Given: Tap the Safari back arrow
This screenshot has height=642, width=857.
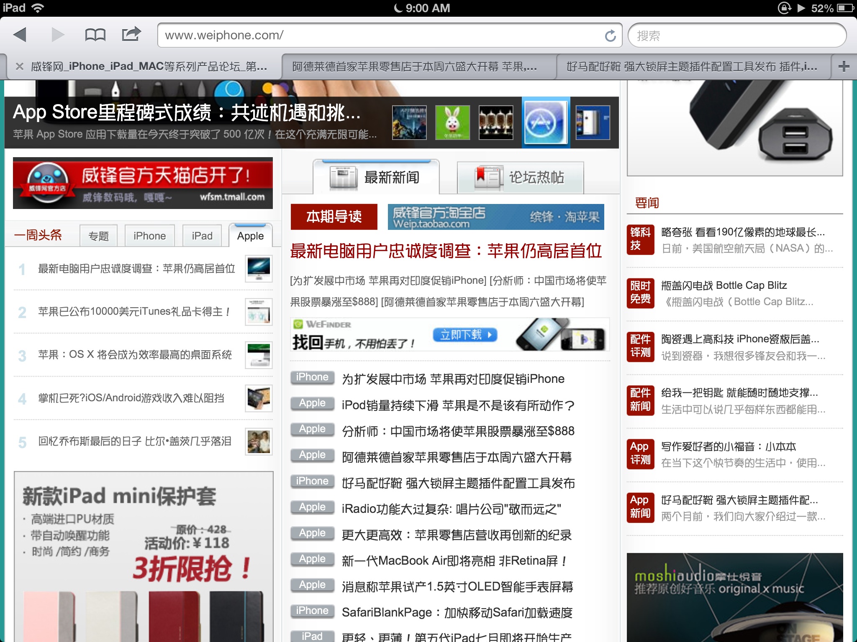Looking at the screenshot, I should tap(20, 35).
